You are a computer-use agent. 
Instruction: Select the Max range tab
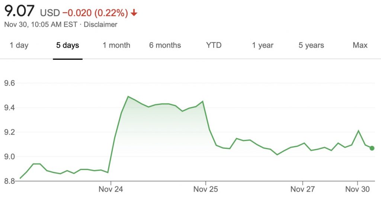[x=360, y=45]
